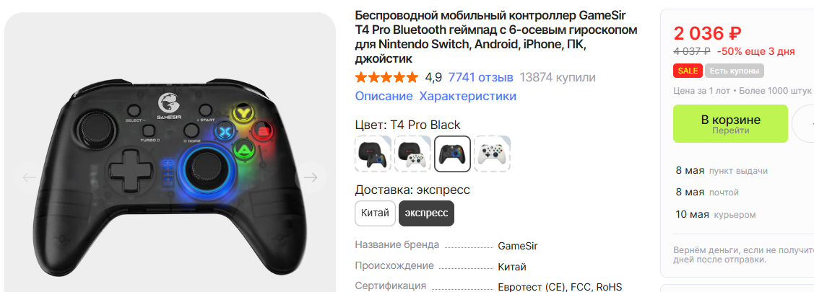The height and width of the screenshot is (292, 814).
Task: Click the Есть купоны coupon badge
Action: point(734,71)
